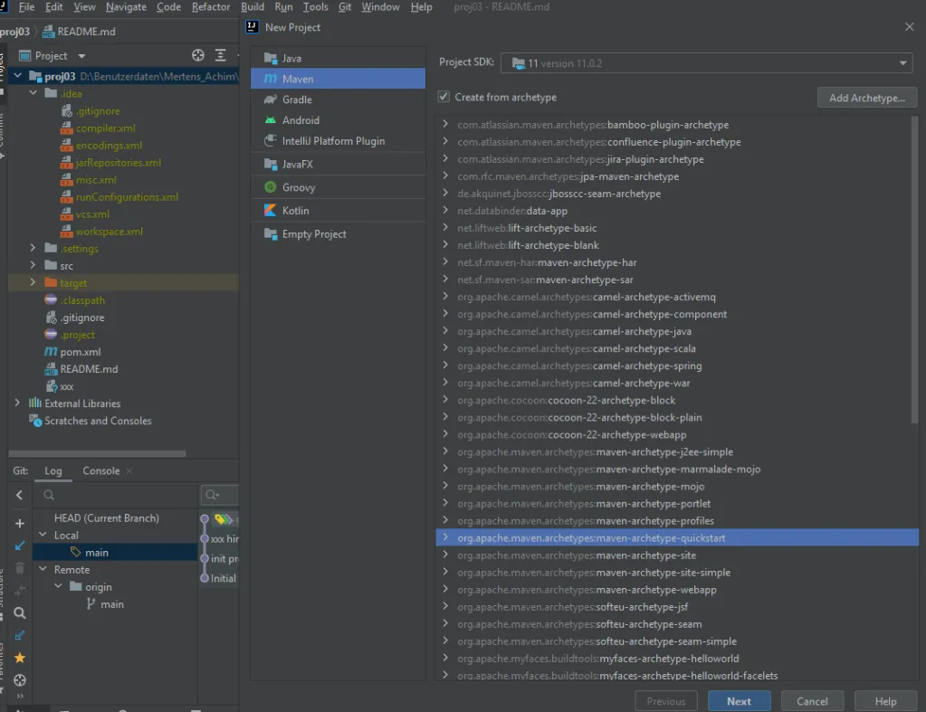Select the Java project type icon
Image resolution: width=926 pixels, height=712 pixels.
(271, 58)
